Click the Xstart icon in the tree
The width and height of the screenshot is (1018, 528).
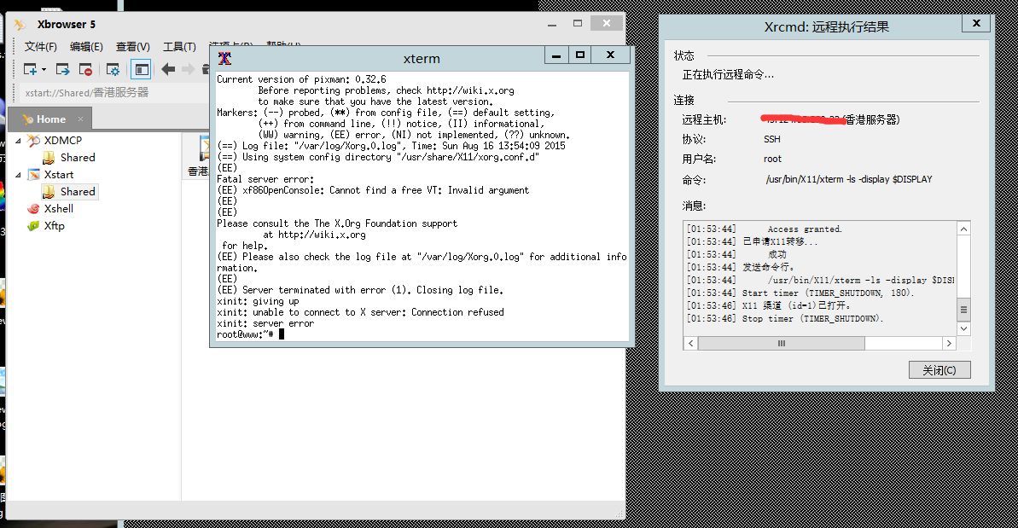34,175
